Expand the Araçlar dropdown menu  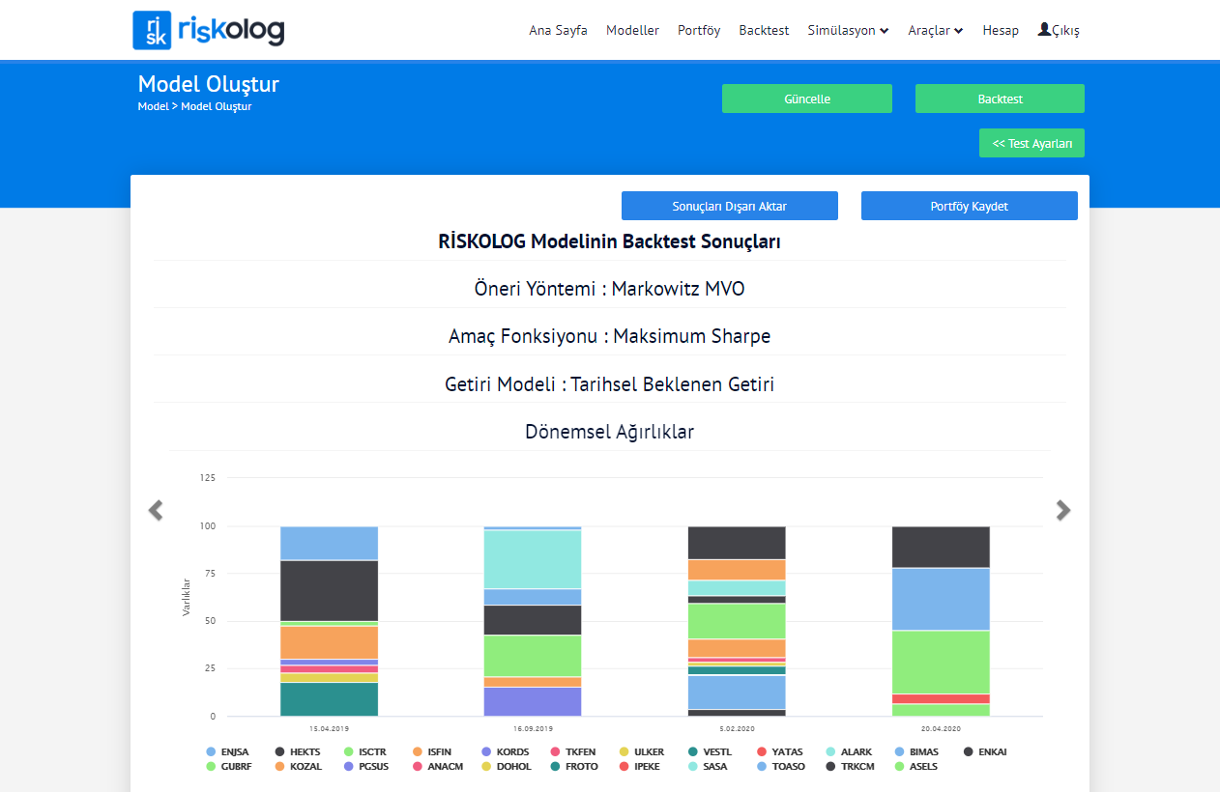click(935, 31)
